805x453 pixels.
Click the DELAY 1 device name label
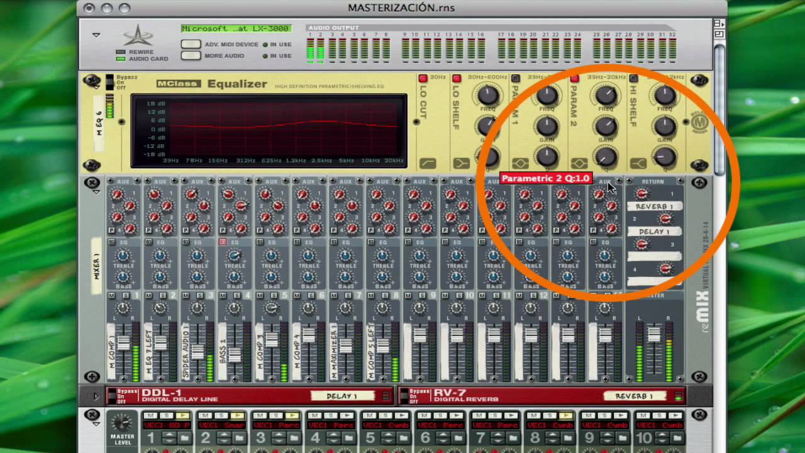click(x=342, y=396)
